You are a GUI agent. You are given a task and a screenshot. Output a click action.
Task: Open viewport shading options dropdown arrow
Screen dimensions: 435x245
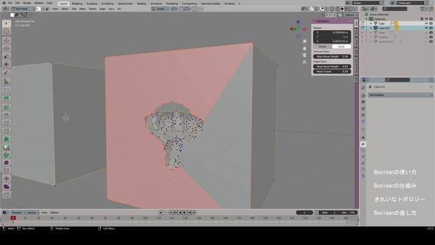(355, 9)
